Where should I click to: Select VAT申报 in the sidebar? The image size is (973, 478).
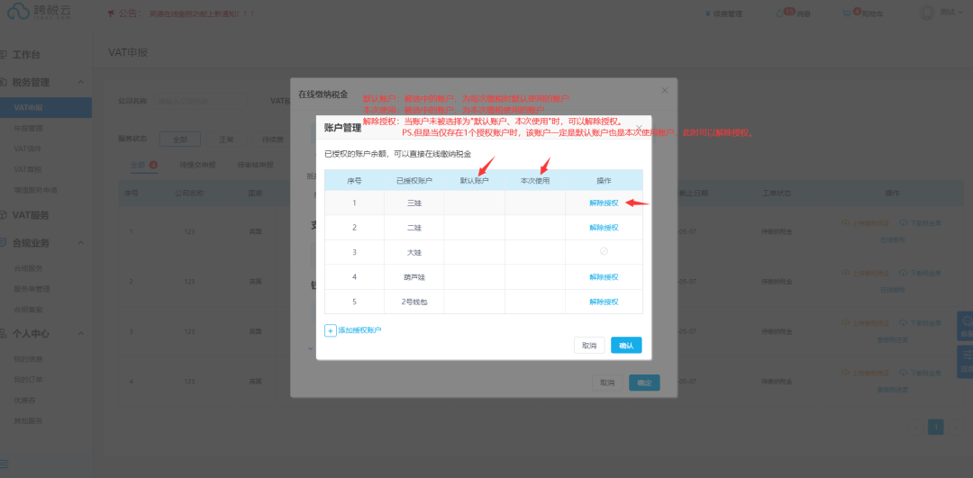(x=46, y=108)
